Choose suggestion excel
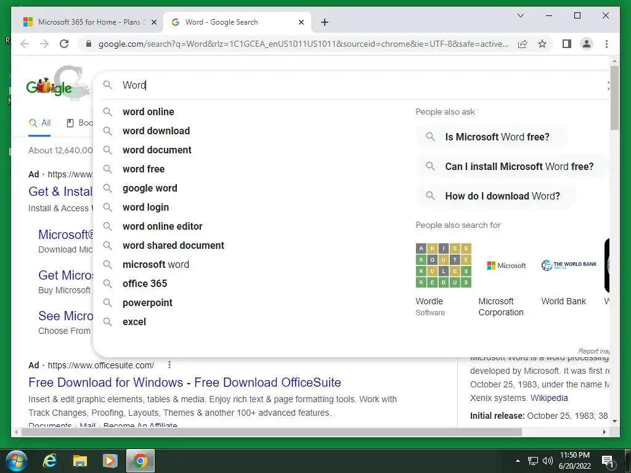This screenshot has height=473, width=631. pos(134,321)
